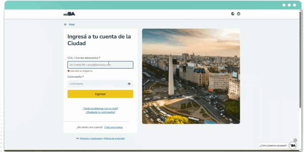Click '¿No tenés una cuenta?' text
Viewport: 304px width, 152px height.
(x=90, y=127)
